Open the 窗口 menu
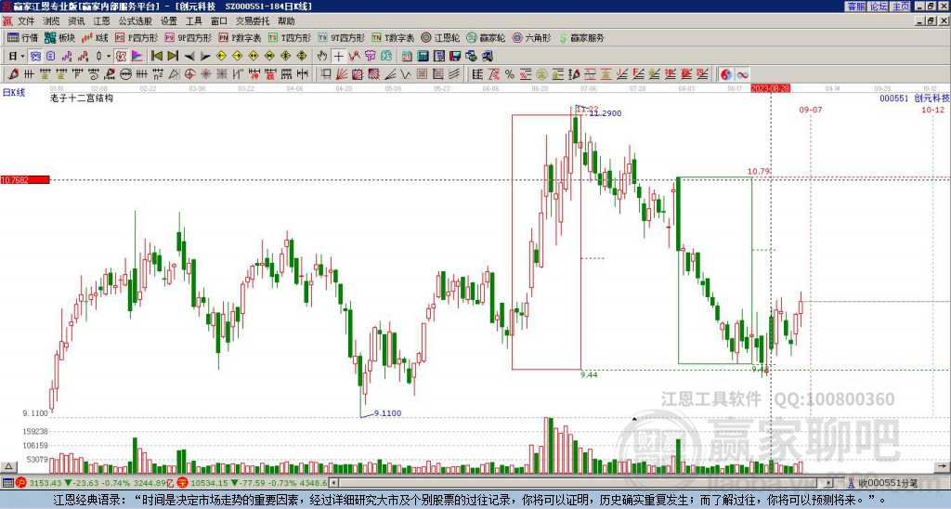951x509 pixels. [x=219, y=21]
